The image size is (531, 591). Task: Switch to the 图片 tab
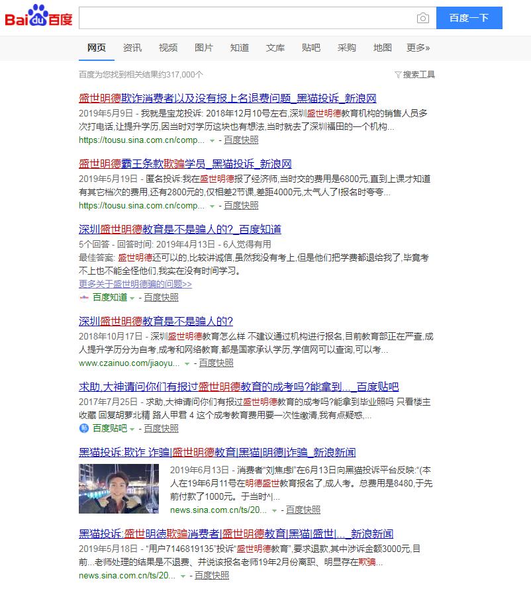(203, 48)
